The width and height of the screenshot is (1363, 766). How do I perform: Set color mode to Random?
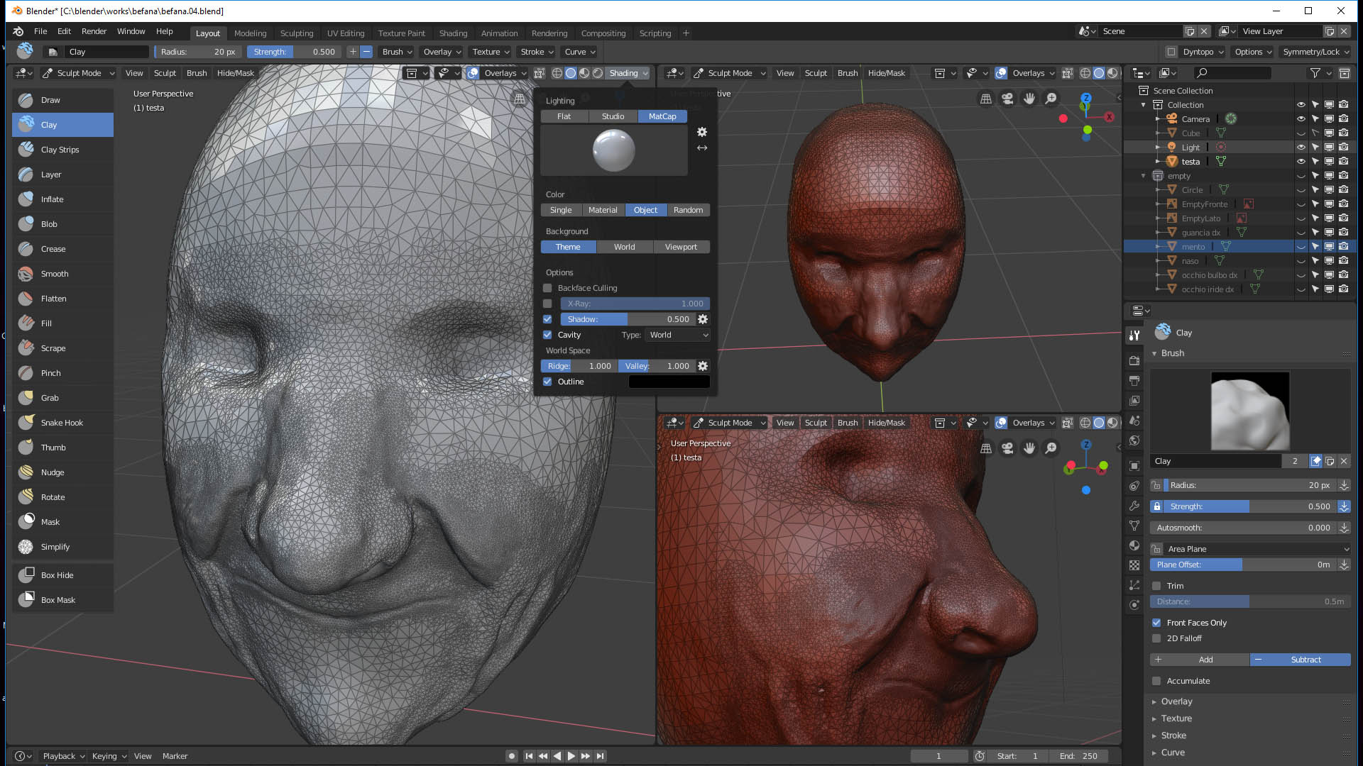pos(688,210)
